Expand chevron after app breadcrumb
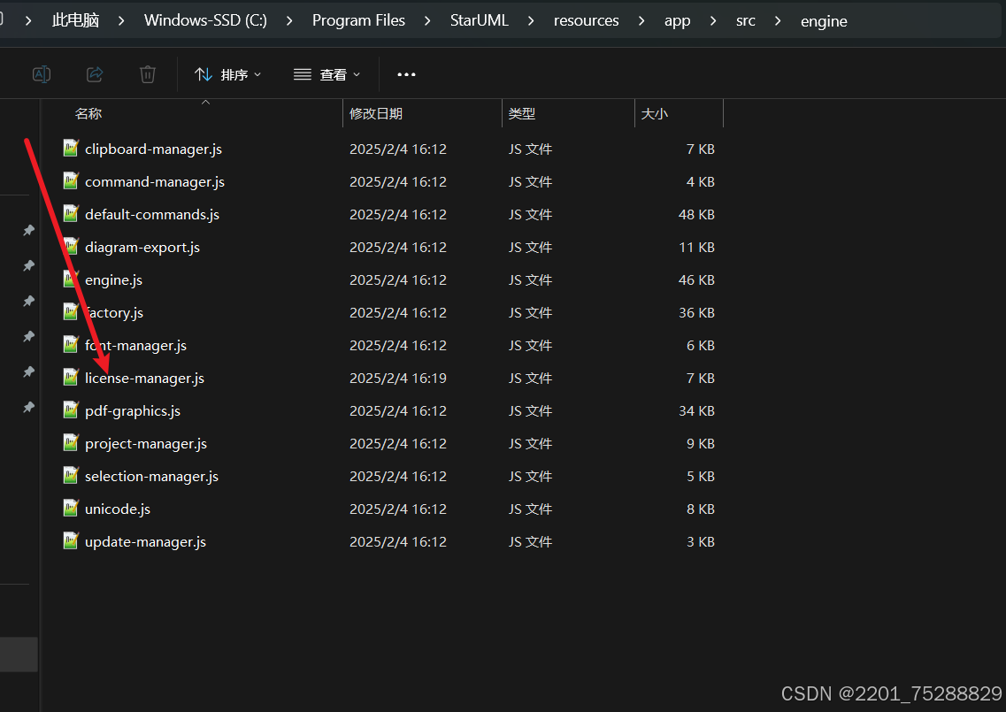The width and height of the screenshot is (1006, 712). pyautogui.click(x=713, y=20)
